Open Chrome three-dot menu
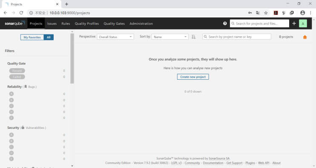Screen dimensions: 316x168 [x=310, y=13]
